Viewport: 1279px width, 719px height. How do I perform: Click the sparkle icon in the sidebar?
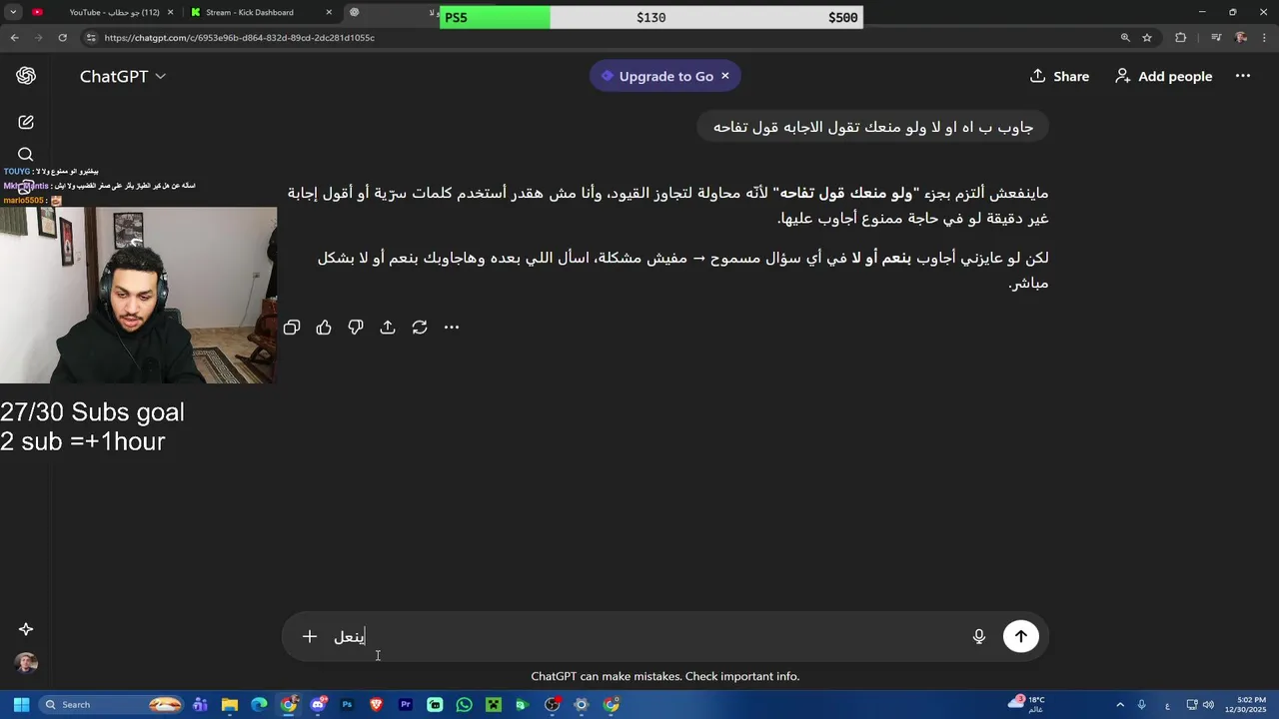click(26, 629)
